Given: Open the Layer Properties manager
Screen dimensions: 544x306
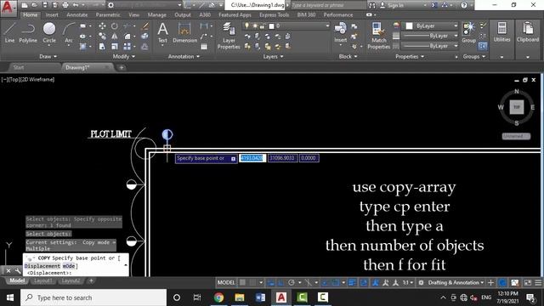Looking at the screenshot, I should (229, 36).
